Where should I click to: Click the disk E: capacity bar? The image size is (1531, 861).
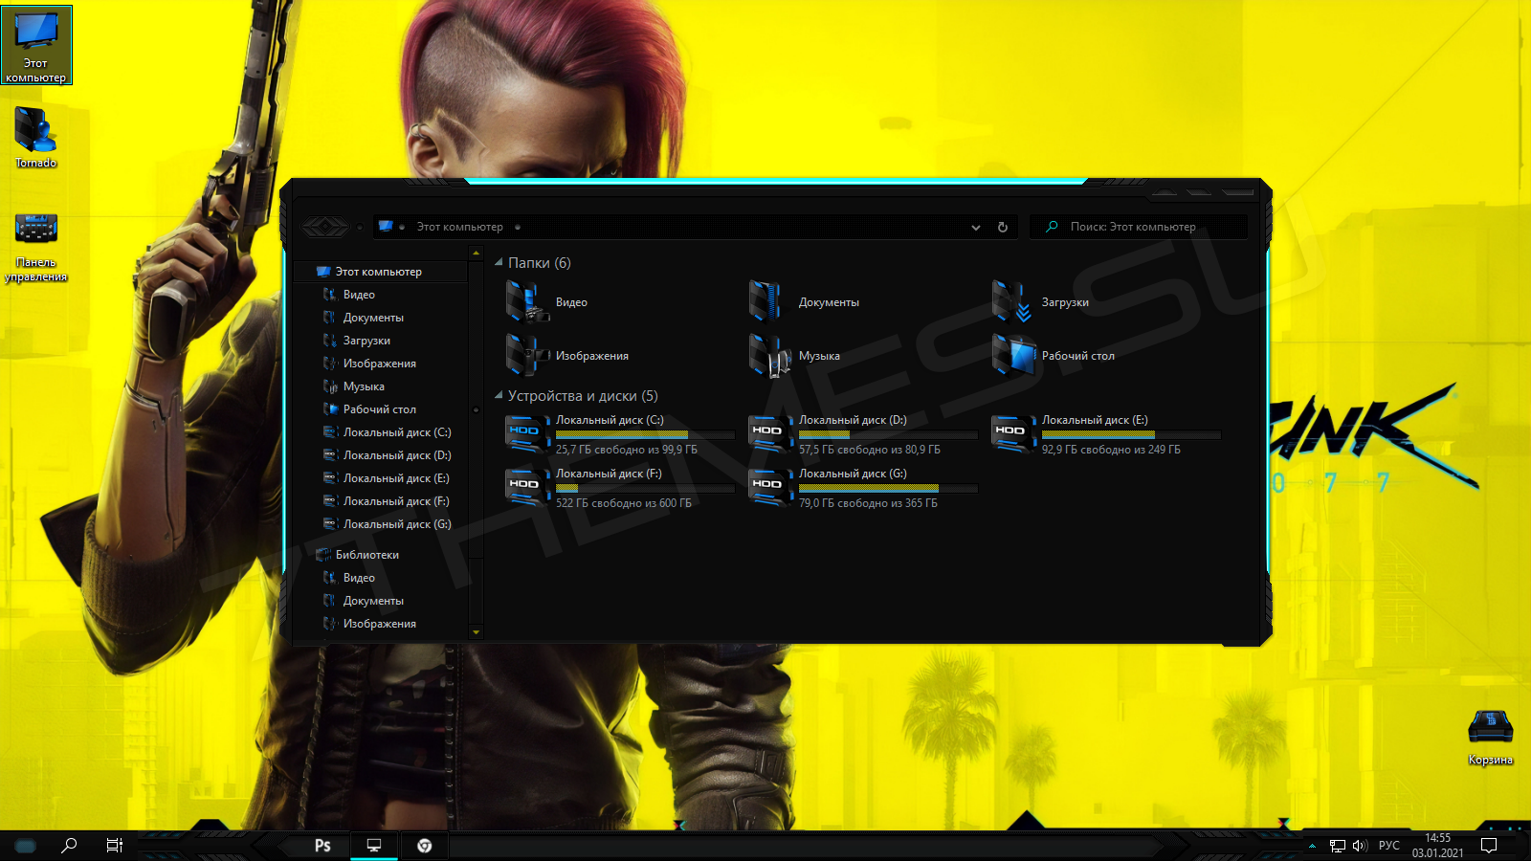coord(1131,435)
